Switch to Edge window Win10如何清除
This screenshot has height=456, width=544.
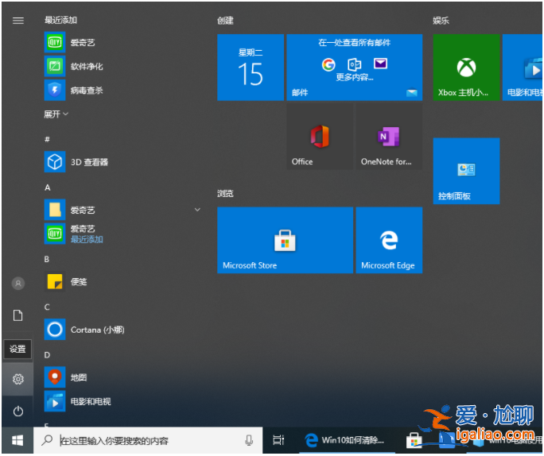pos(347,440)
